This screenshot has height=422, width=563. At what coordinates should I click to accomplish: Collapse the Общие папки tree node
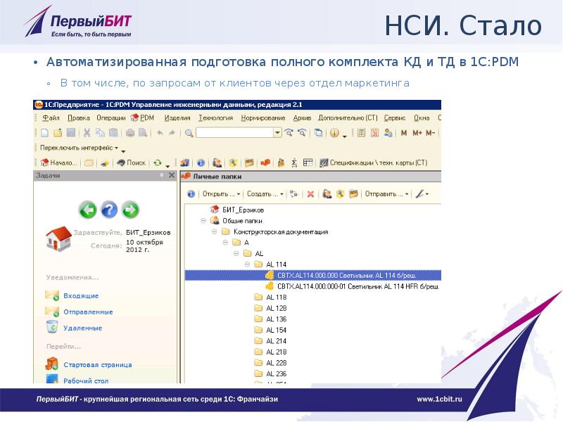pyautogui.click(x=204, y=220)
